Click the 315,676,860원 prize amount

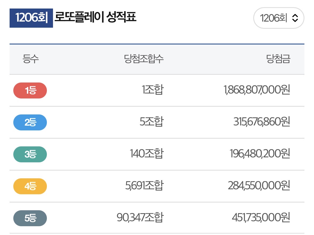point(262,122)
